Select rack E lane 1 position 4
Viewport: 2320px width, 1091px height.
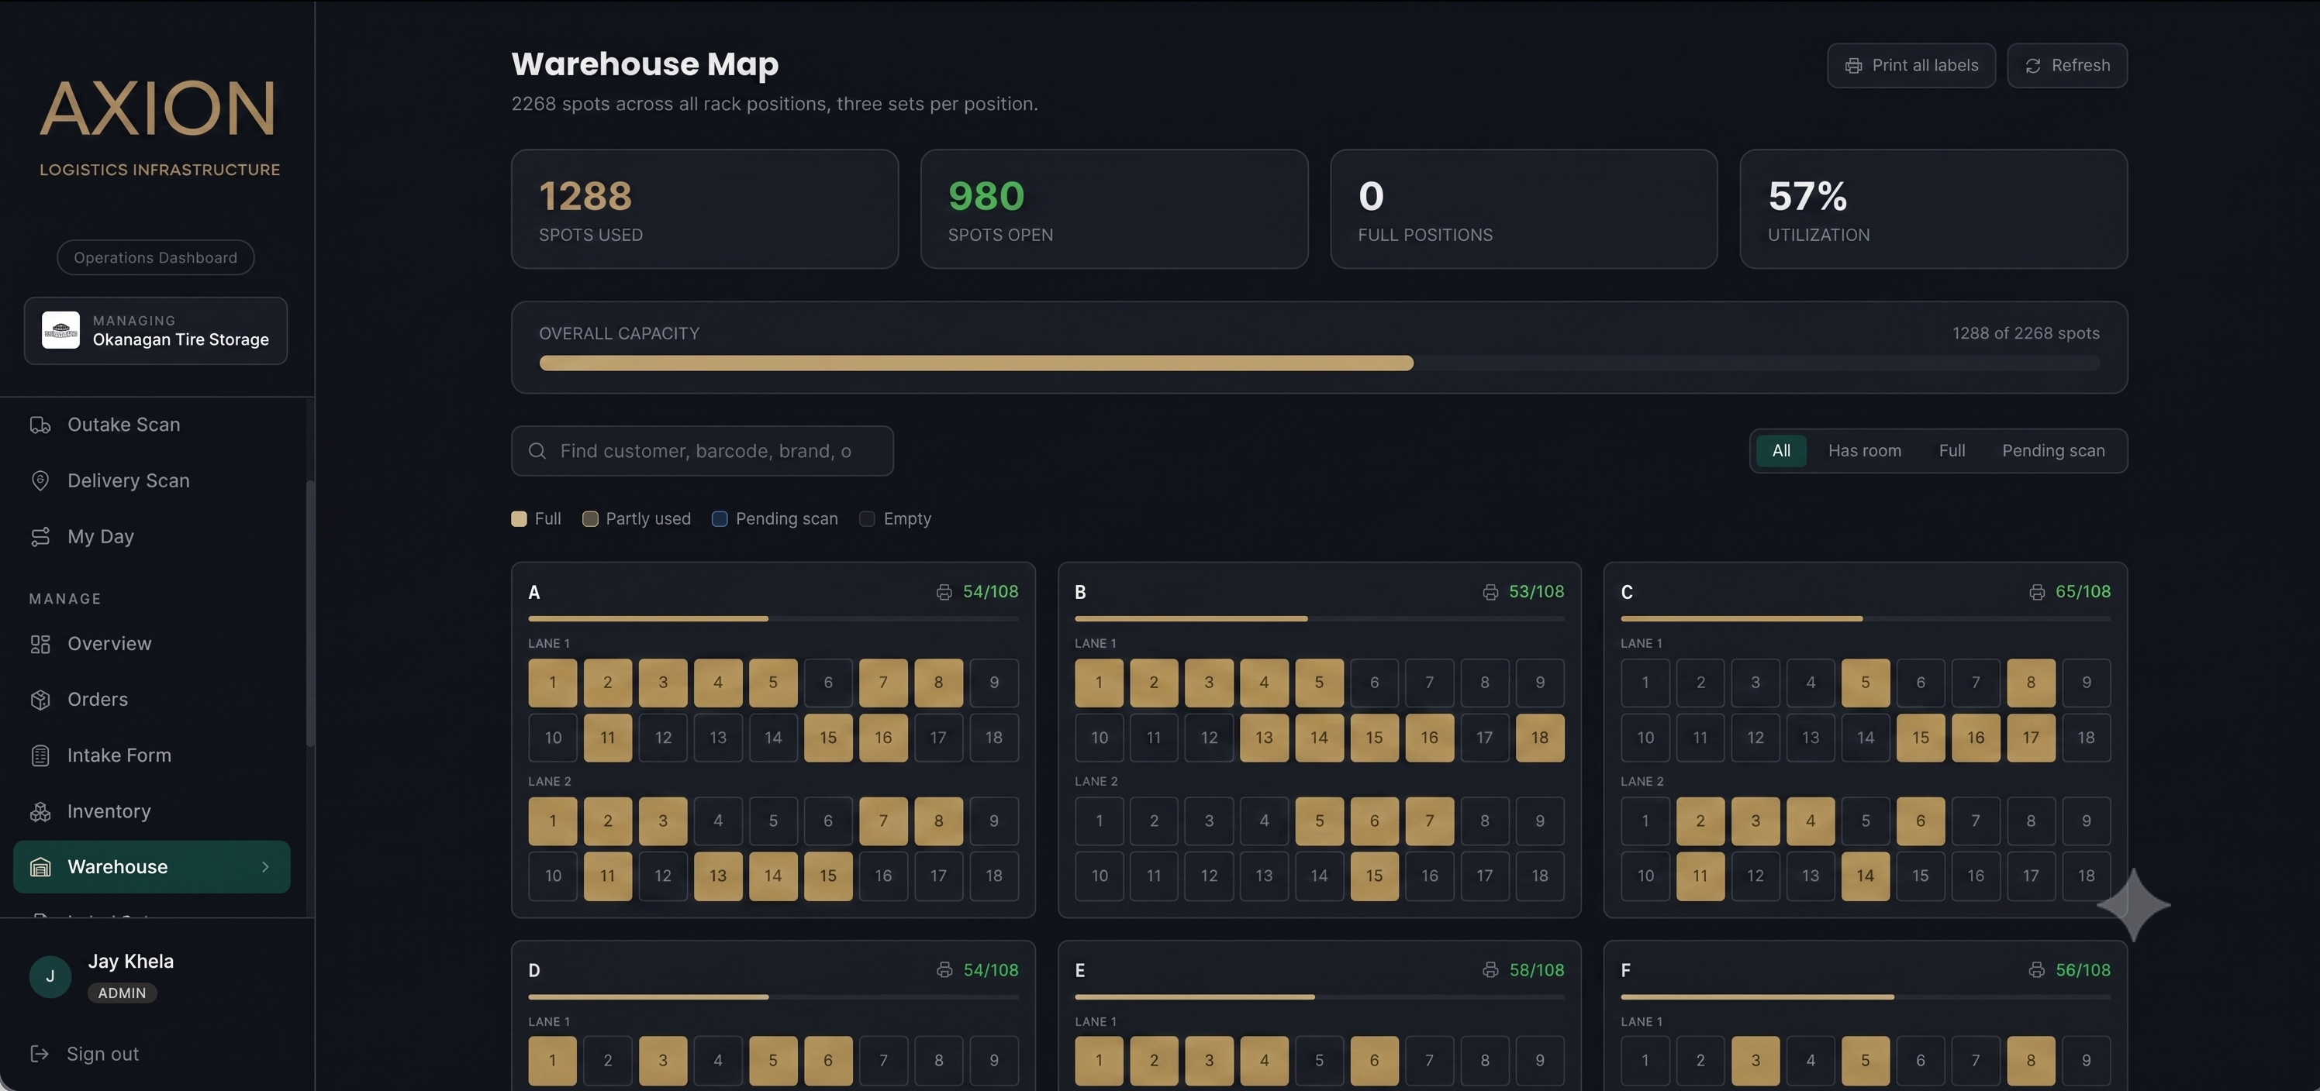tap(1264, 1061)
